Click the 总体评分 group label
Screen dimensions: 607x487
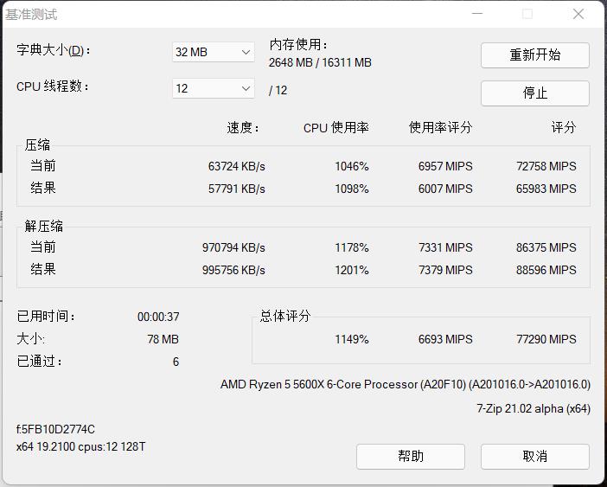[x=285, y=316]
